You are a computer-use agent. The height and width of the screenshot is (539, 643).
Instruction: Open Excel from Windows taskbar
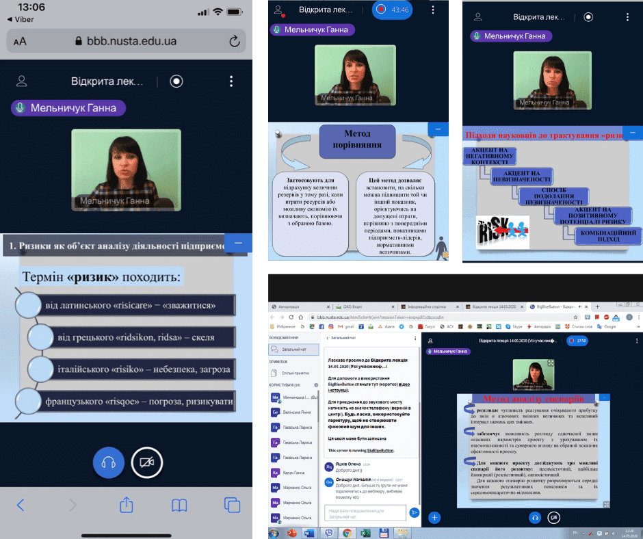pos(365,533)
